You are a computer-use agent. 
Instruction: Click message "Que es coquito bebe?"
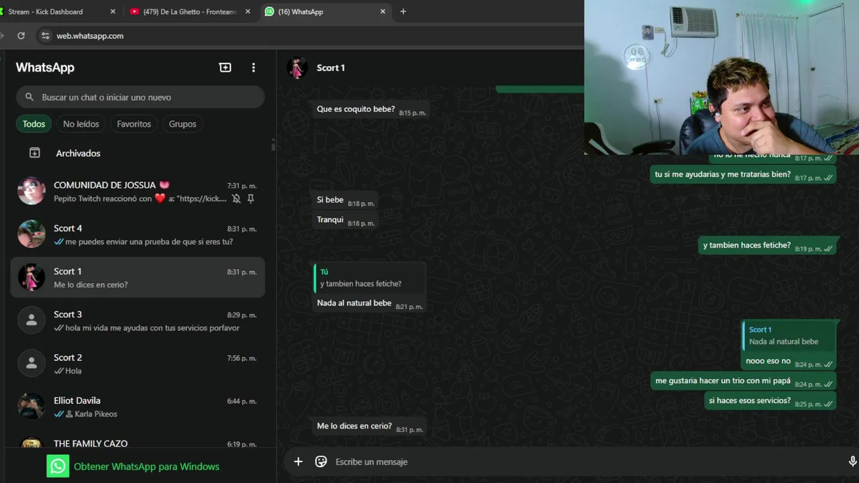tap(371, 109)
